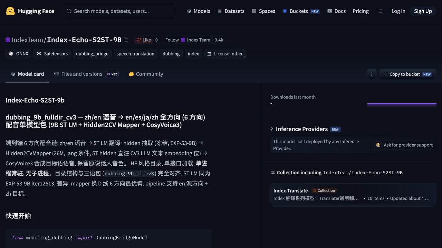
Task: Open the Model card tab
Action: [27, 74]
